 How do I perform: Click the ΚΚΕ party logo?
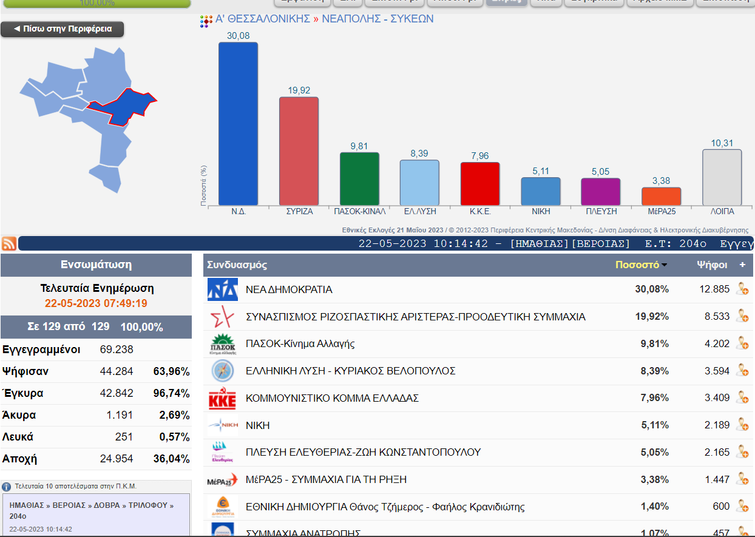(x=222, y=399)
